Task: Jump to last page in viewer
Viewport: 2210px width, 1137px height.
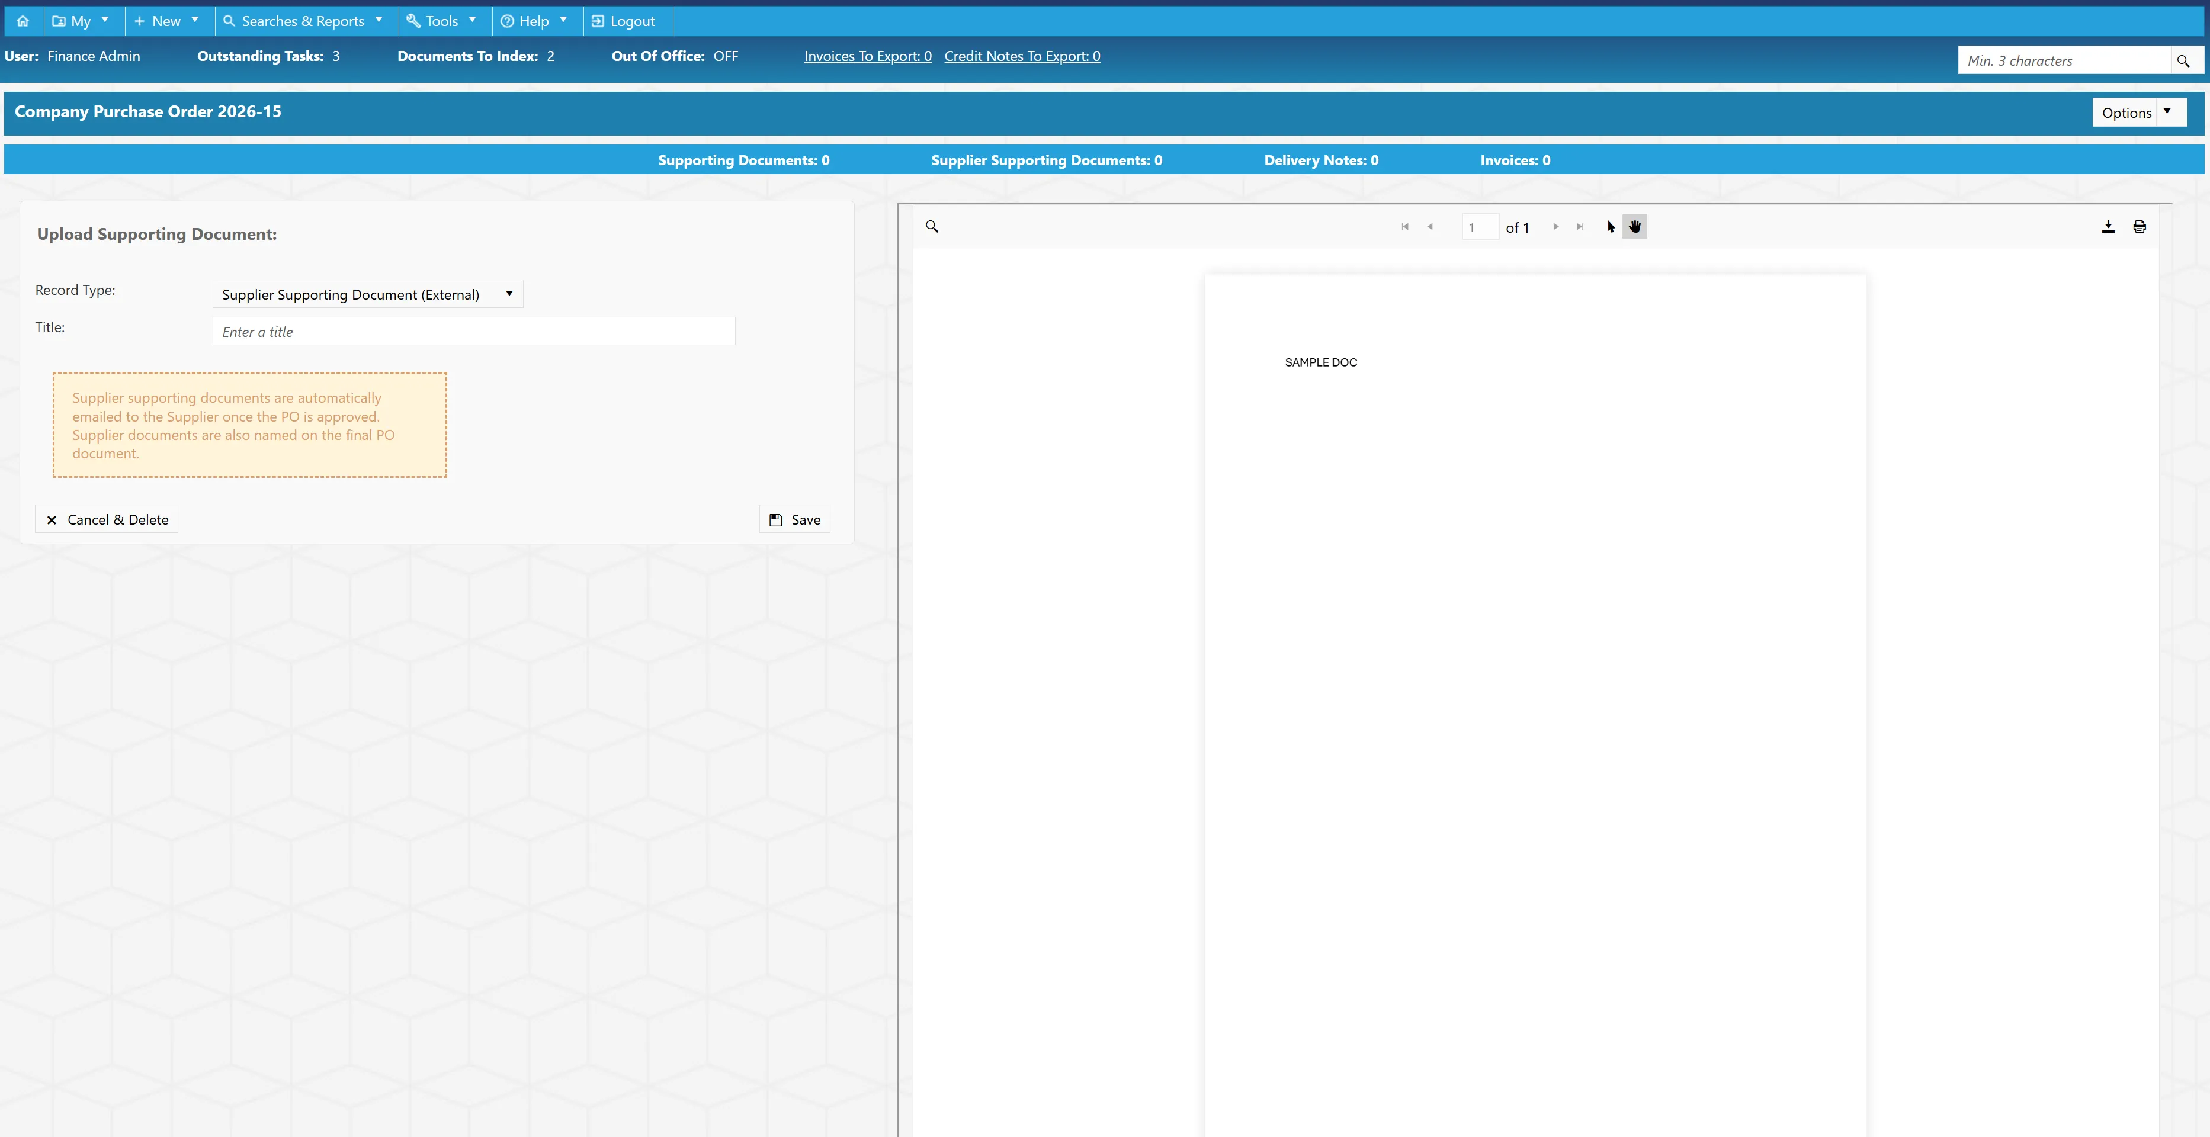Action: click(x=1579, y=226)
